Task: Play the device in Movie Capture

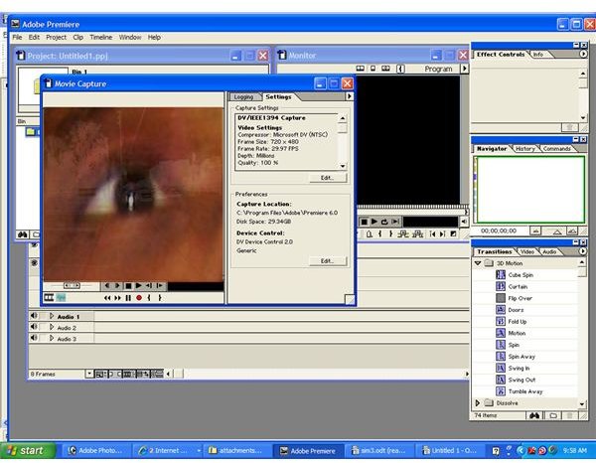Action: coord(139,285)
